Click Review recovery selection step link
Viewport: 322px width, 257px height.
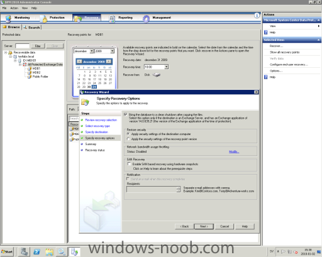point(101,120)
